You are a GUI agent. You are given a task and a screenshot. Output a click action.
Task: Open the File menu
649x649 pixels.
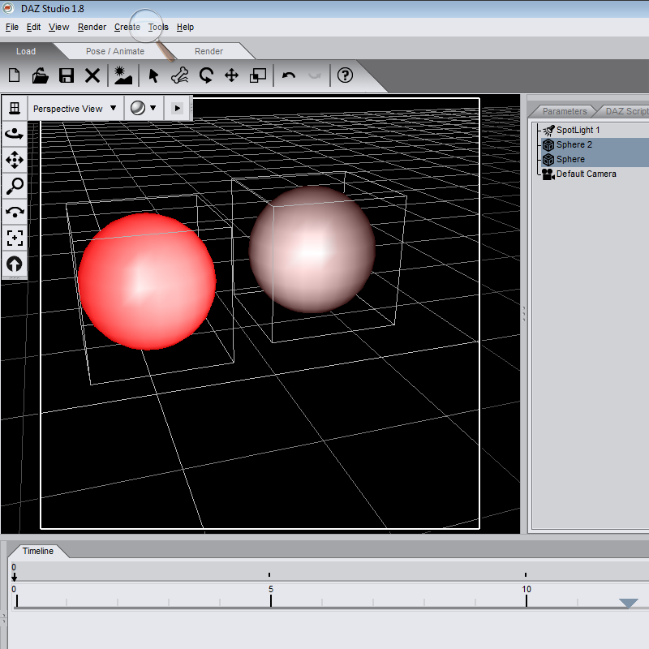[12, 27]
